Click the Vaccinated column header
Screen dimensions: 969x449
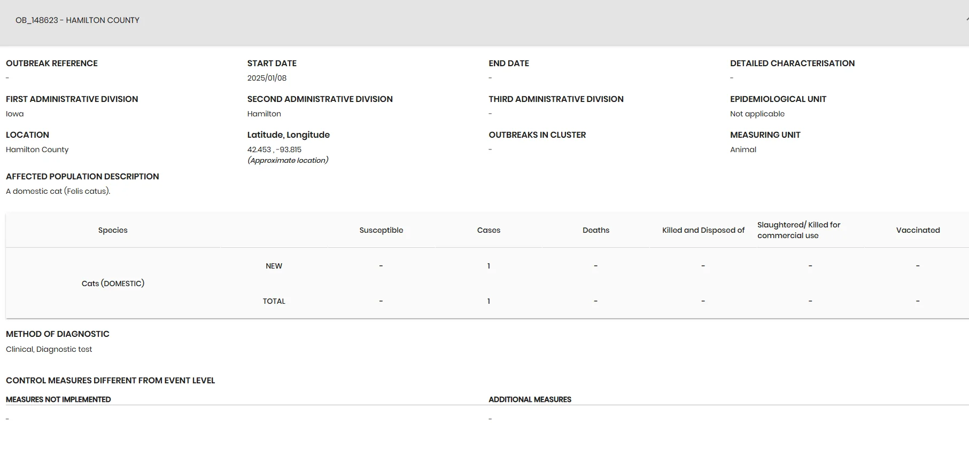(x=918, y=230)
